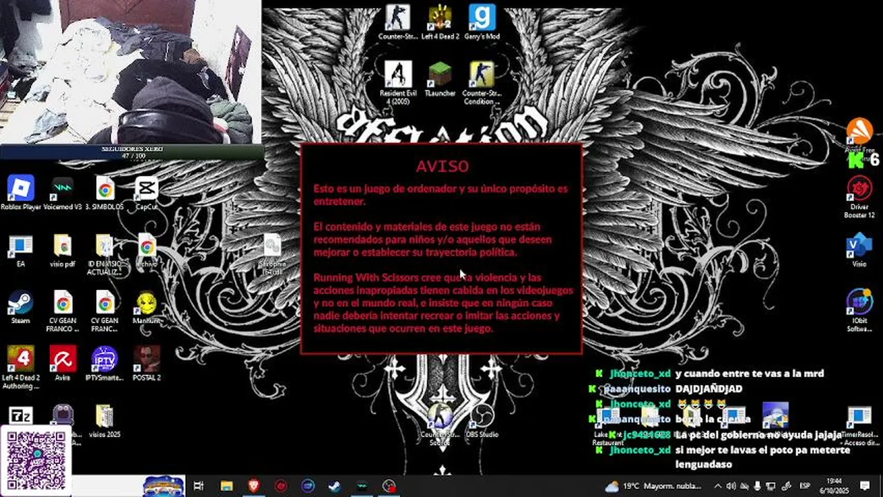
Task: Open the Voicemod V3 desktop shortcut
Action: coord(63,193)
